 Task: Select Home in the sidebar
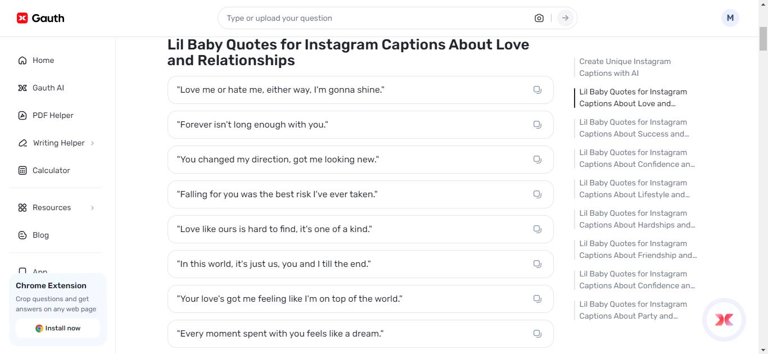tap(44, 60)
